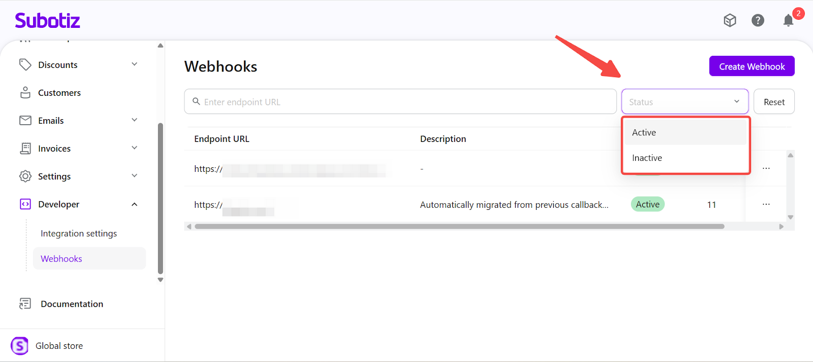Viewport: 813px width, 362px height.
Task: Expand the Invoices submenu chevron
Action: tap(135, 148)
